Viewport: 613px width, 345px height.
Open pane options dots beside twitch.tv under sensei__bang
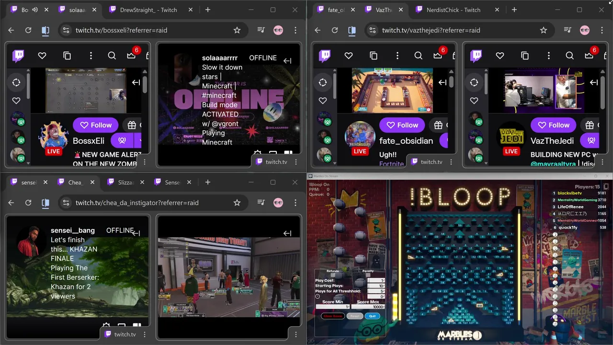tap(145, 334)
